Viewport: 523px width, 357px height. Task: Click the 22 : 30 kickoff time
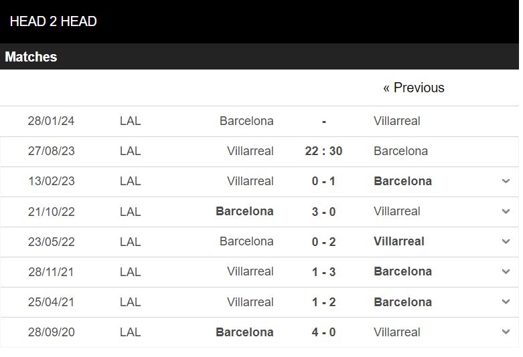point(323,151)
